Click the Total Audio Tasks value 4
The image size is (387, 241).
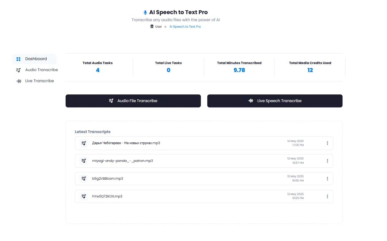coord(98,70)
